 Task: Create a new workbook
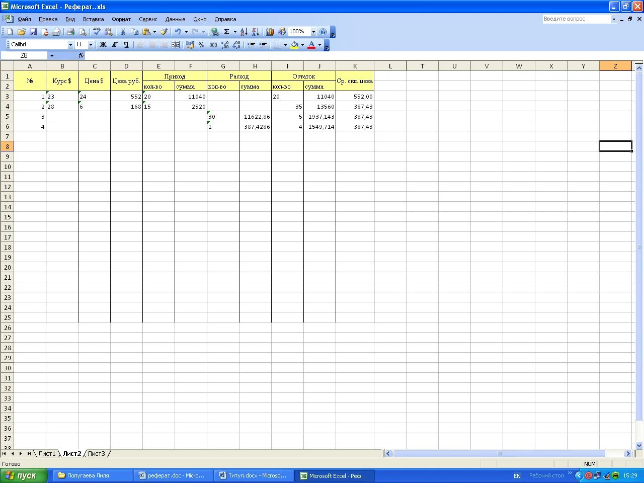10,32
